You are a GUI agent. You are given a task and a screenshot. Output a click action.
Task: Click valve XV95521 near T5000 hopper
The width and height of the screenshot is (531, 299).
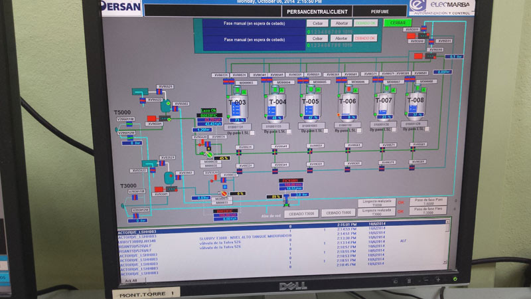click(159, 92)
